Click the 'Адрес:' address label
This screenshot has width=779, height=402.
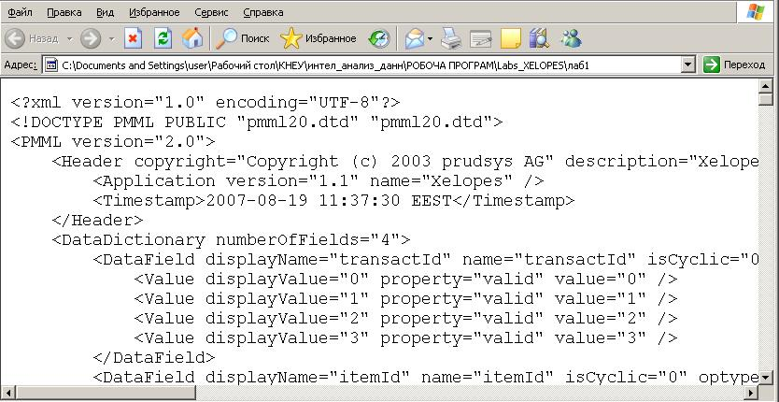click(20, 65)
